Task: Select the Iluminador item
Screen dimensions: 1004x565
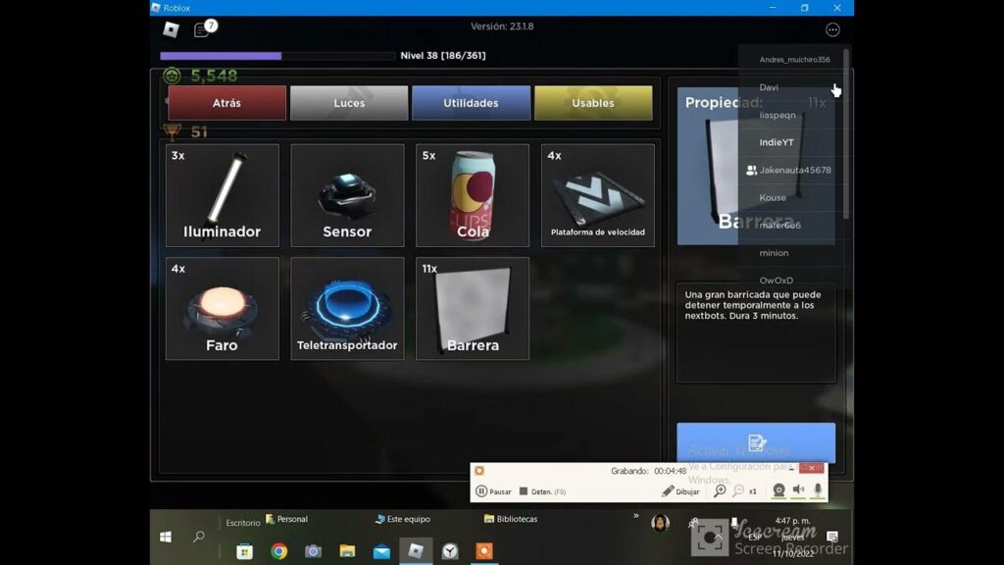Action: [x=223, y=195]
